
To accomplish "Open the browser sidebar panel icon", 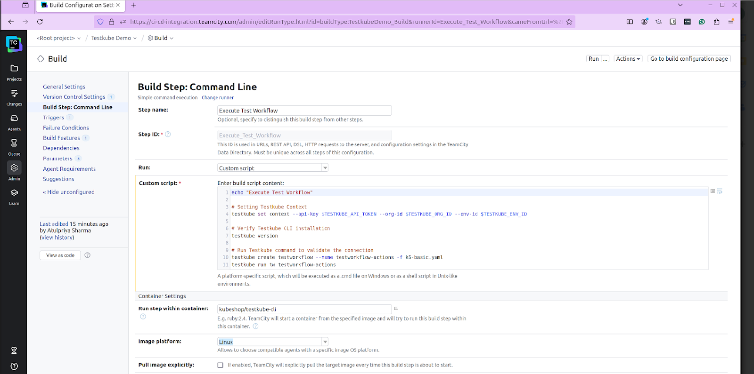I will 630,22.
